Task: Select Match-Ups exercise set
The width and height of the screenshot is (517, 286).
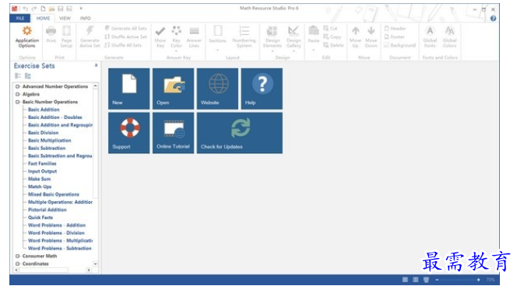Action: (40, 187)
